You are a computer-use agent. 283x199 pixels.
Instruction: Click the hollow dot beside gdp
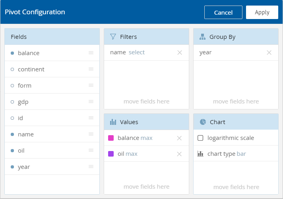click(12, 102)
